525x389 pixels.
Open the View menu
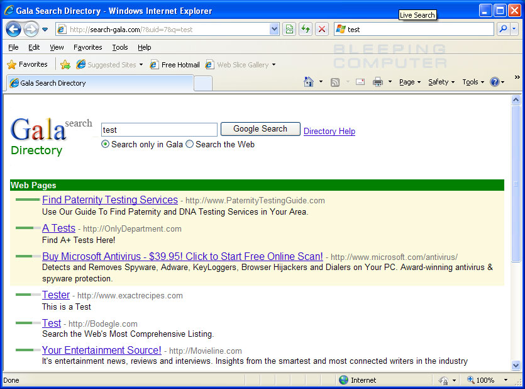[x=57, y=47]
